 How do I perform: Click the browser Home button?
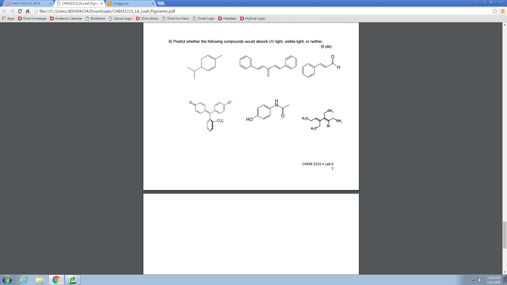[28, 11]
